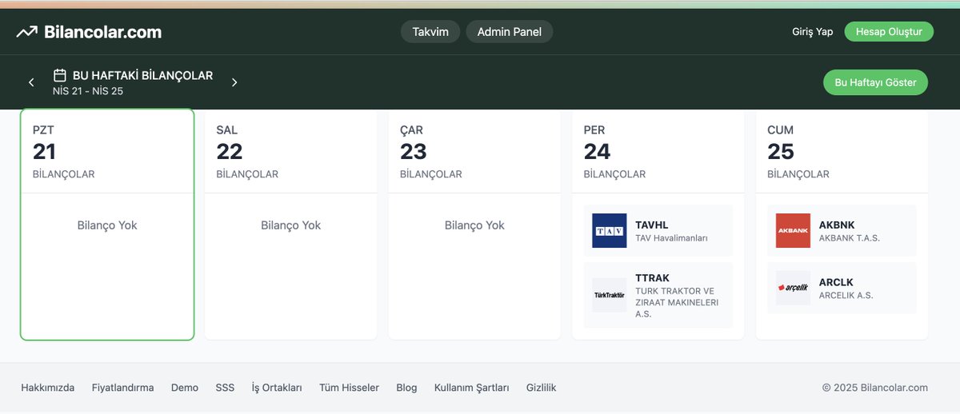
Task: Click the TAV Havalimanları company name text
Action: tap(671, 238)
